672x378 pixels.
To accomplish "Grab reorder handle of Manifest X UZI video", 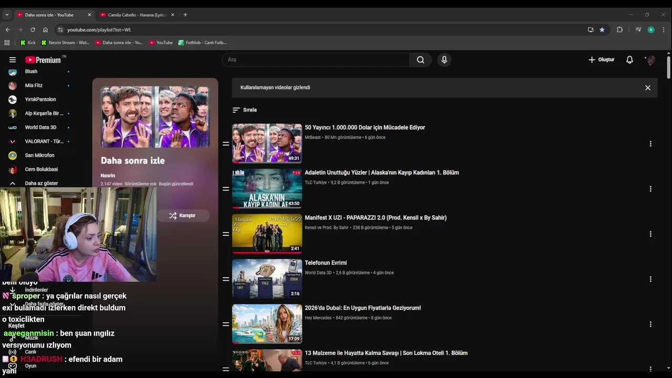I will coord(226,234).
